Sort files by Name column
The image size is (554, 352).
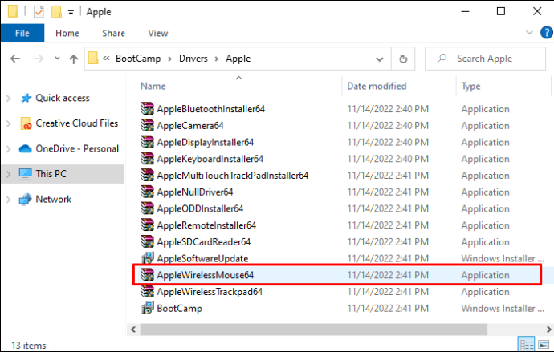153,86
